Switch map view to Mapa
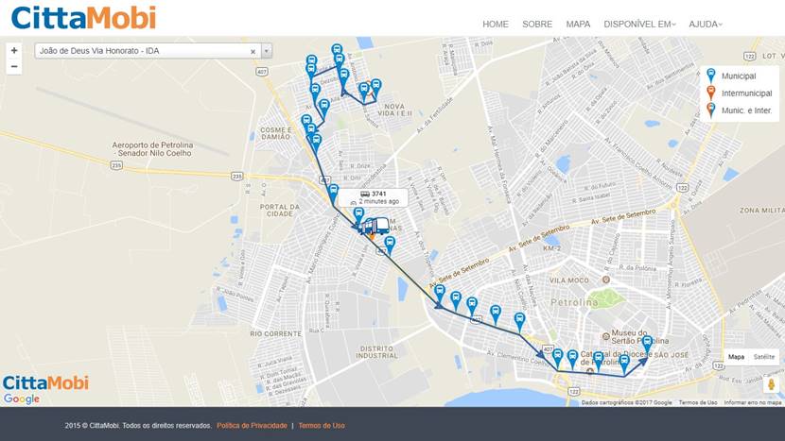The height and width of the screenshot is (441, 785). tap(736, 357)
